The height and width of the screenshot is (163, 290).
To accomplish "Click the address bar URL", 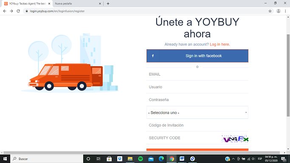I will coord(57,11).
